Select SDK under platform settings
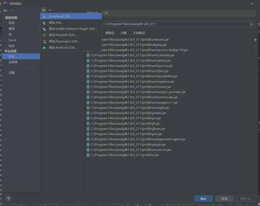Screen dimensions: 260x206 (x=21, y=56)
